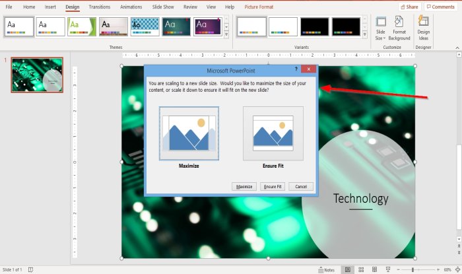Click the dialog help question mark
This screenshot has width=462, height=274.
[x=296, y=69]
